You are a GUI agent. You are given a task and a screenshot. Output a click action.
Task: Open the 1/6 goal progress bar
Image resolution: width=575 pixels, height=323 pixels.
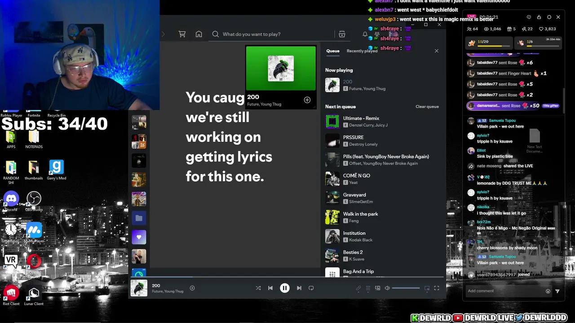537,43
